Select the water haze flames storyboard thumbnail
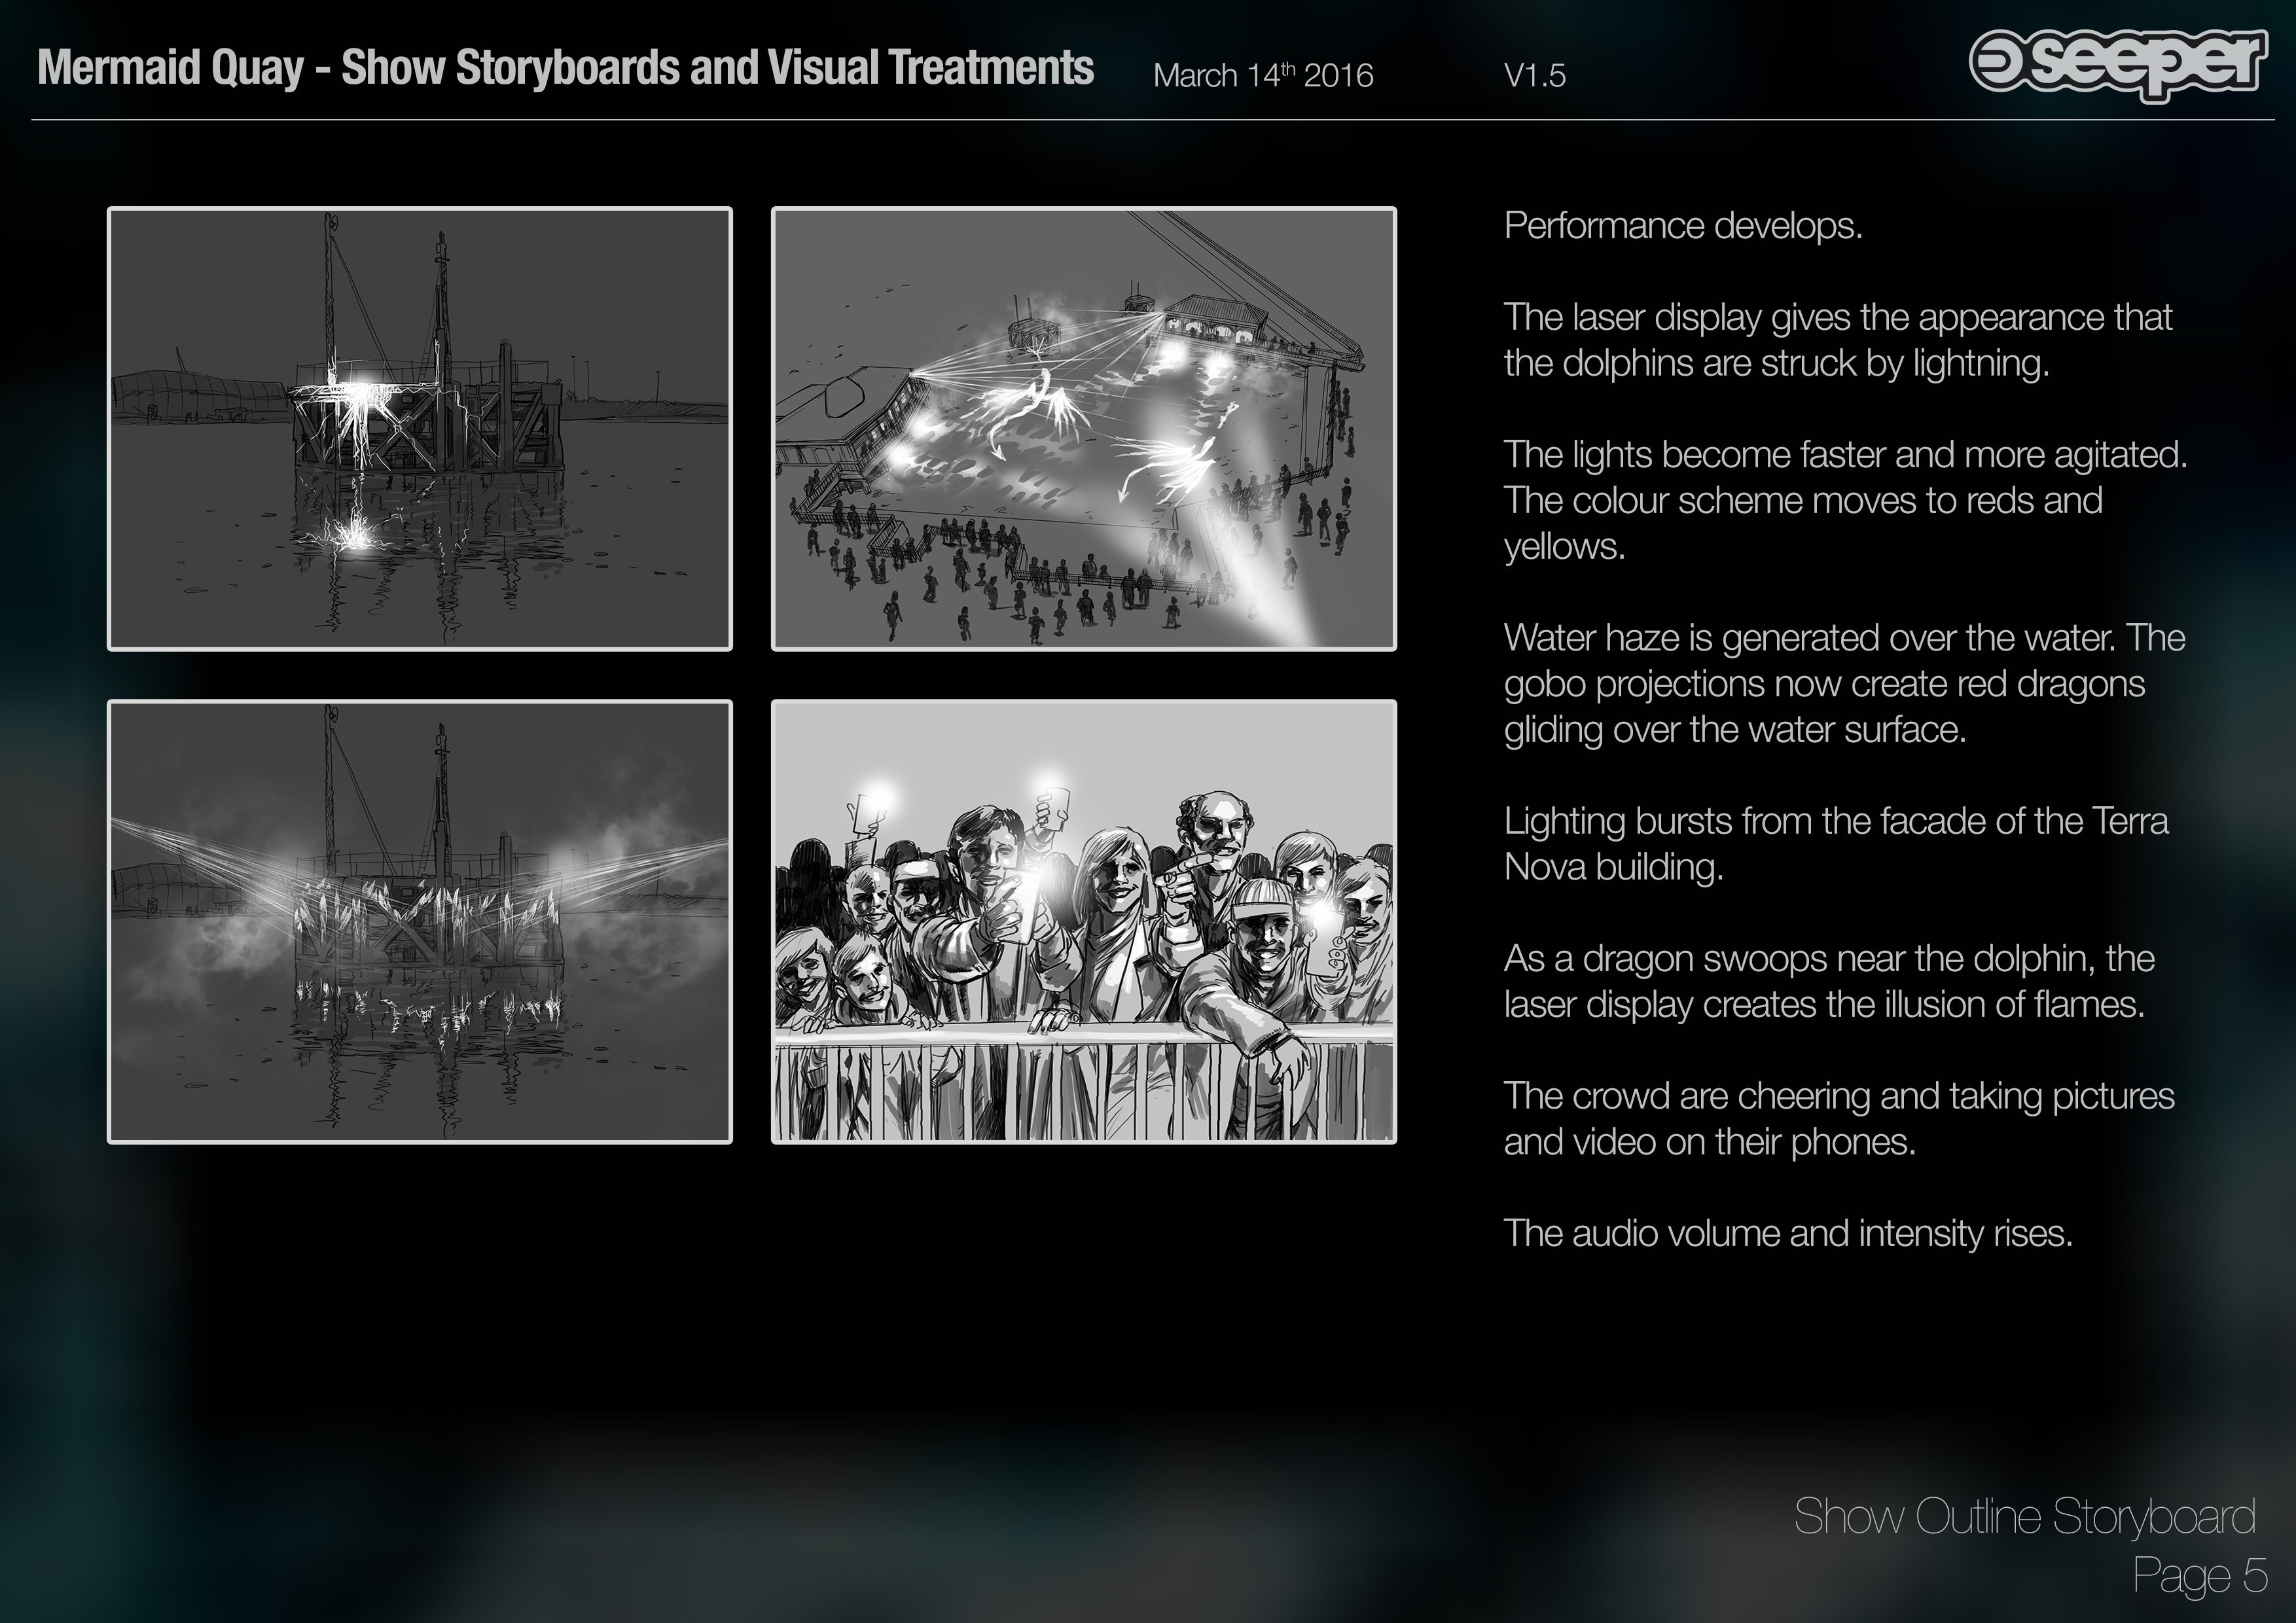The height and width of the screenshot is (1623, 2296). click(x=419, y=921)
